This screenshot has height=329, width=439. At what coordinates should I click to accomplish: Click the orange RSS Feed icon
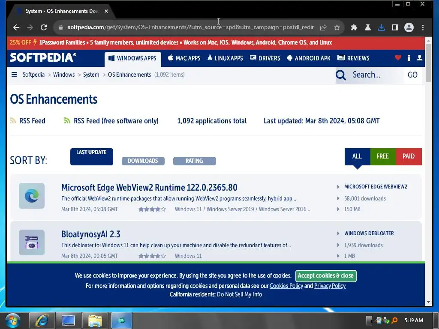tap(12, 120)
